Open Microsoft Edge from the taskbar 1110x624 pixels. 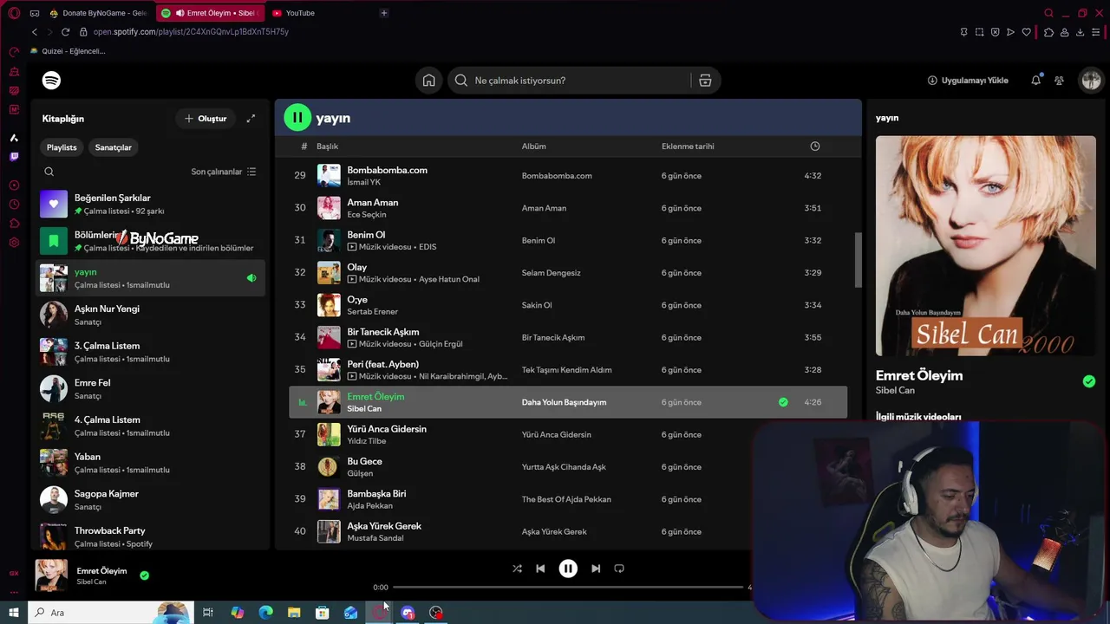(265, 613)
